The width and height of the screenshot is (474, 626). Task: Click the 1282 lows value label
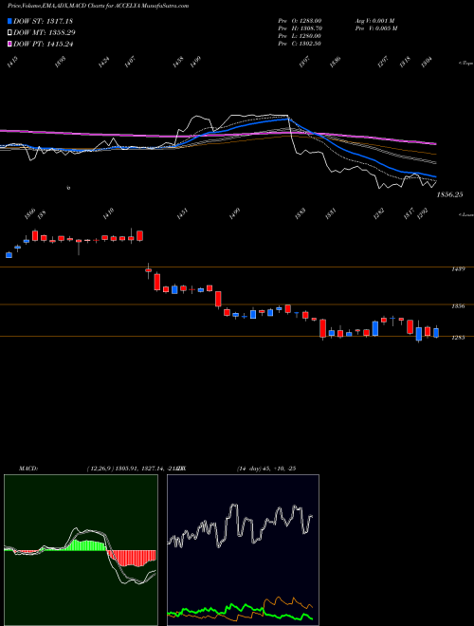[x=378, y=214]
